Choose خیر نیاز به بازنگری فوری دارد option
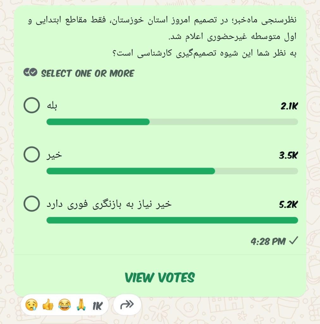Image resolution: width=320 pixels, height=324 pixels. pyautogui.click(x=32, y=204)
